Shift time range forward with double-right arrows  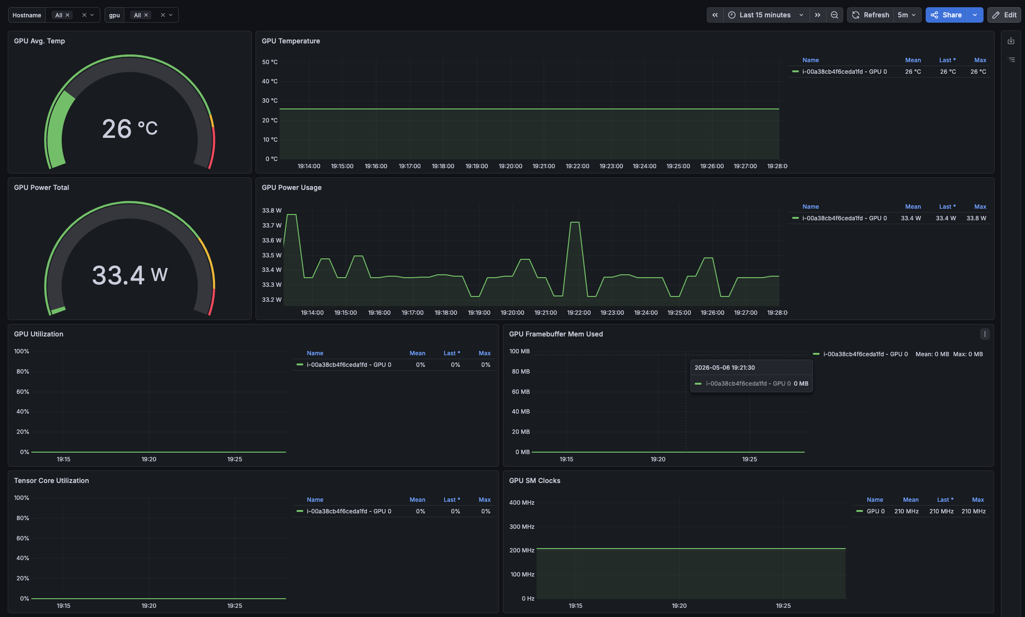pos(818,15)
